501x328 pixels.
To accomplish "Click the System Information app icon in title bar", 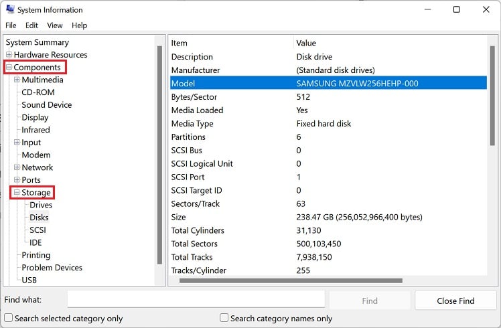I will [11, 10].
